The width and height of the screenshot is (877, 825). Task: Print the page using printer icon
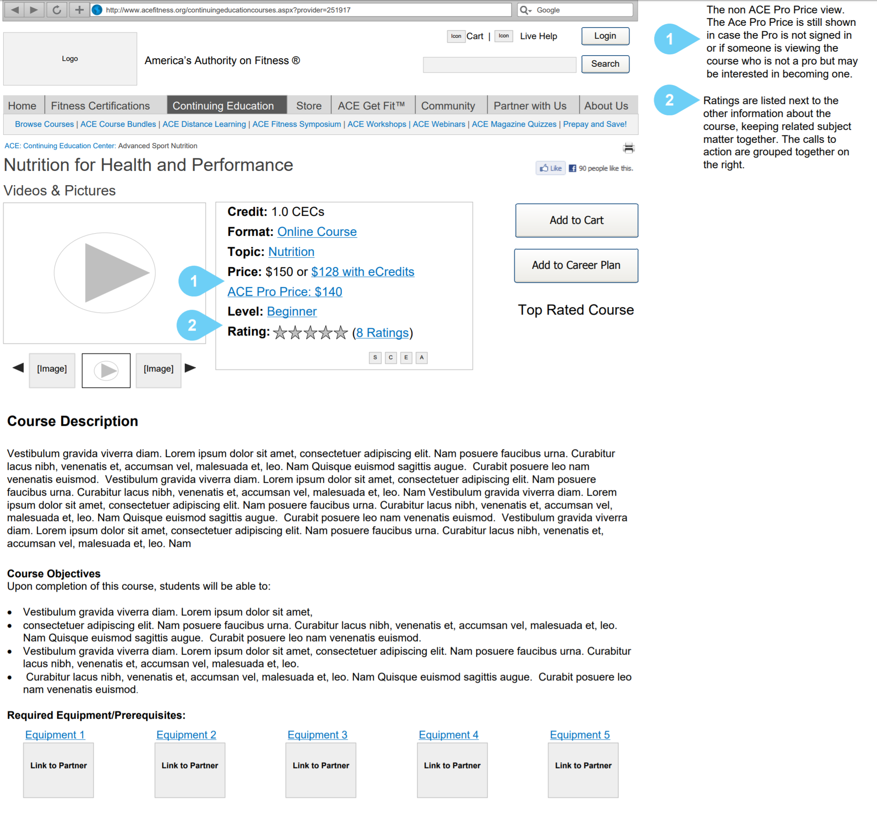pos(628,148)
